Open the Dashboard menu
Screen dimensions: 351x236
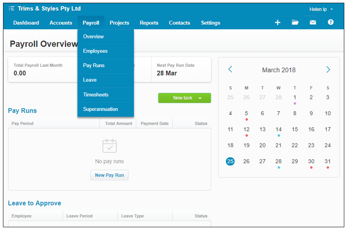coord(26,23)
